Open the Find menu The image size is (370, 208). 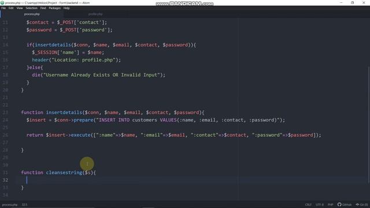pos(43,8)
